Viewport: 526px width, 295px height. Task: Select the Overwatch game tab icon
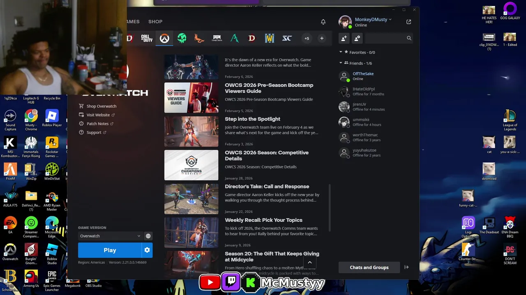(164, 39)
